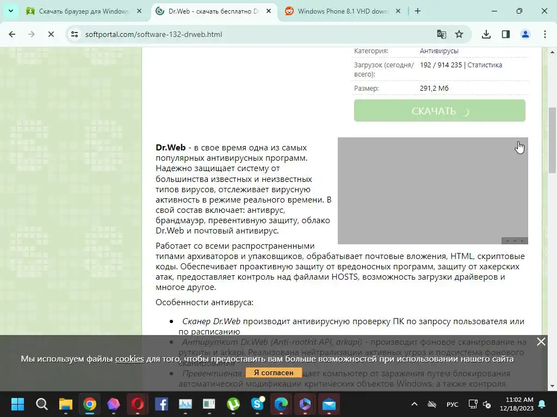Image resolution: width=557 pixels, height=417 pixels.
Task: Open uTorrent from the taskbar
Action: tap(233, 404)
